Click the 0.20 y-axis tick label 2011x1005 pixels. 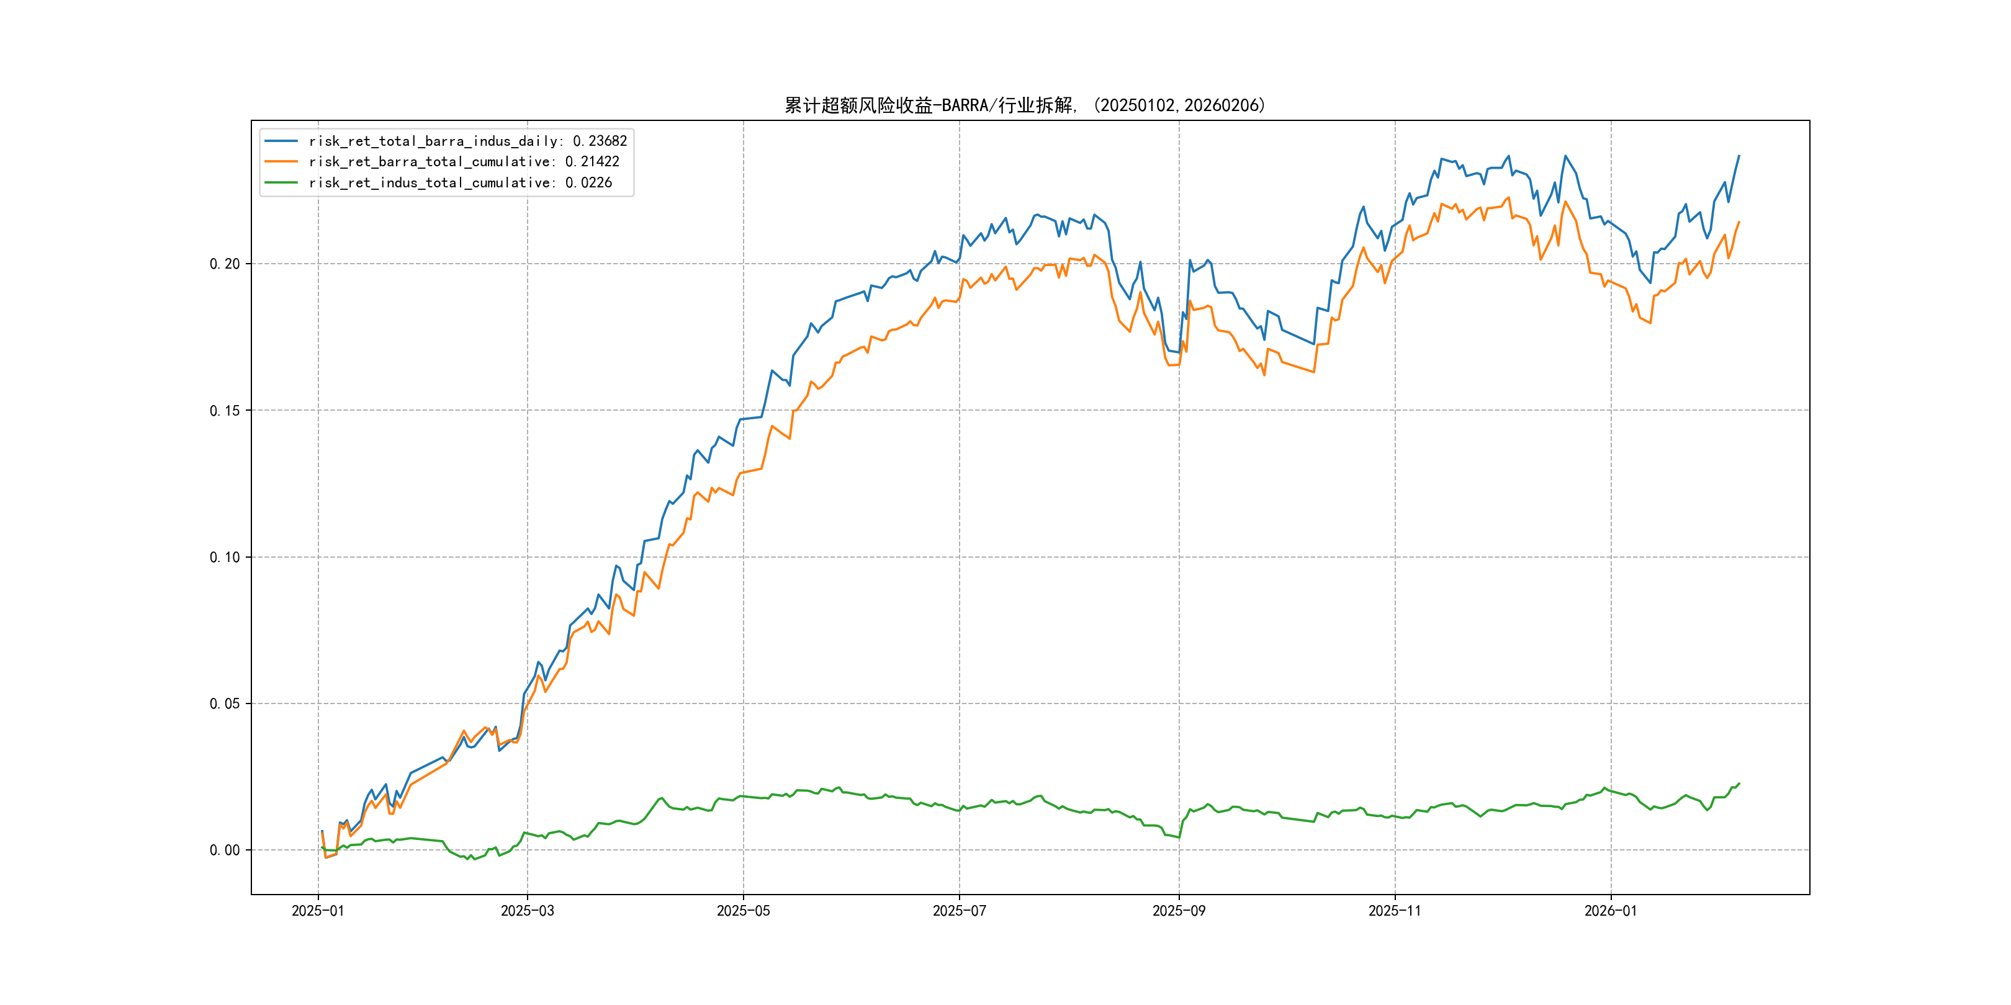(225, 264)
